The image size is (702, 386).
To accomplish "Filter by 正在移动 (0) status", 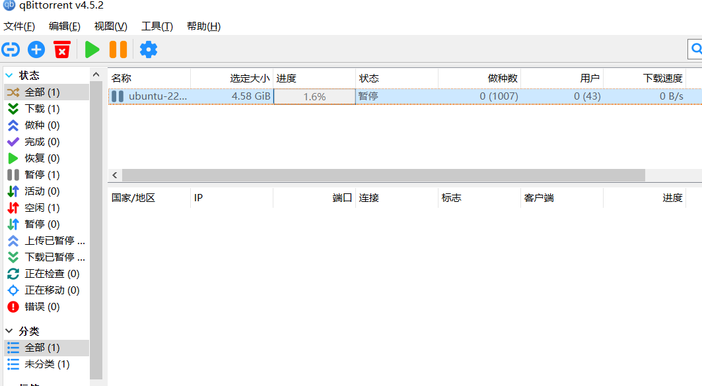I will tap(47, 290).
